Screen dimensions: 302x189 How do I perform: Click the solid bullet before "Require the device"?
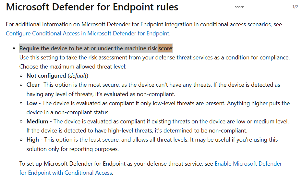tap(14, 48)
